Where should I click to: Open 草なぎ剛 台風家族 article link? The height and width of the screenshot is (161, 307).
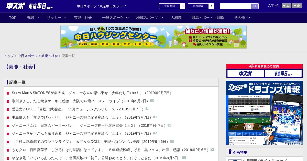97,158
